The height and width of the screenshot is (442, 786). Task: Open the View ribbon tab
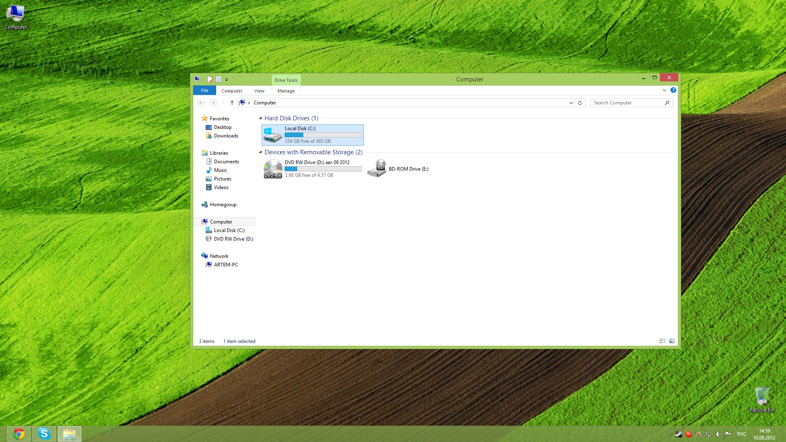(259, 91)
